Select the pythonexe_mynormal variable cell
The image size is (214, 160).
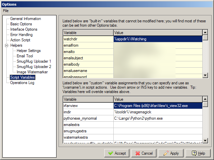click(x=88, y=118)
